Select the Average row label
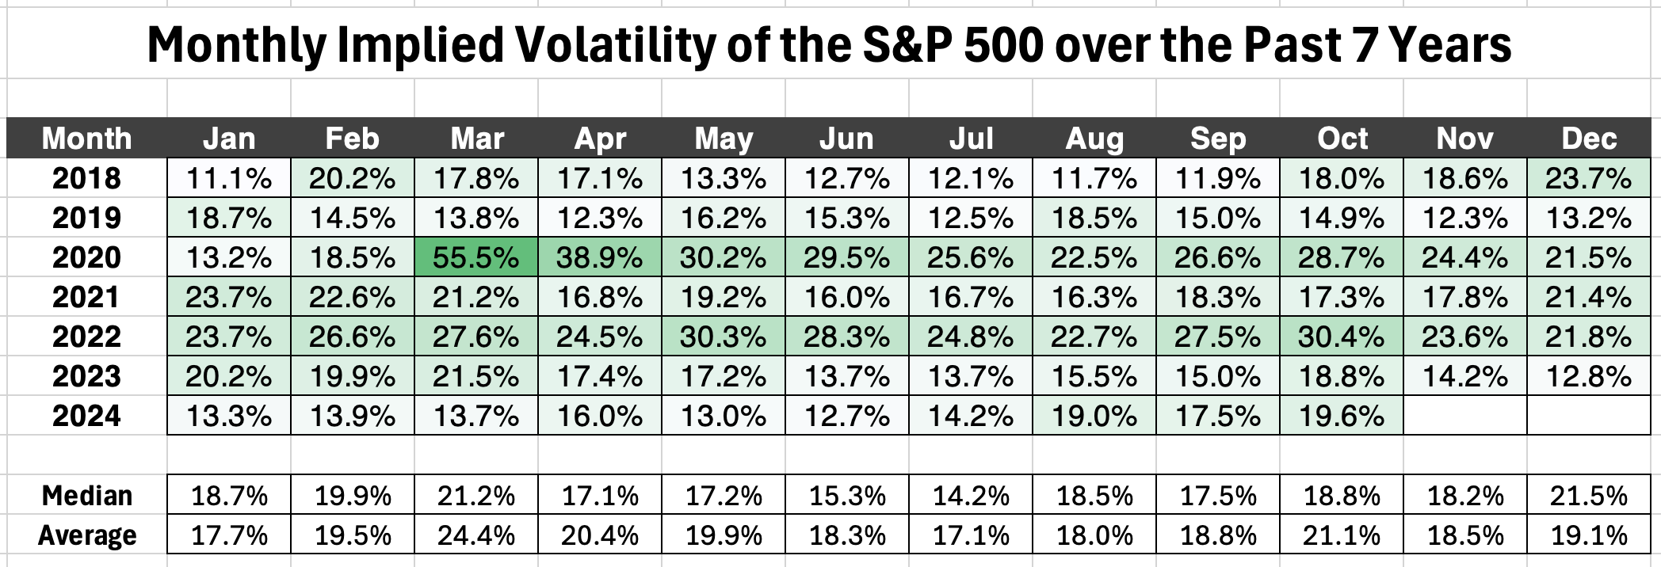 (x=86, y=535)
